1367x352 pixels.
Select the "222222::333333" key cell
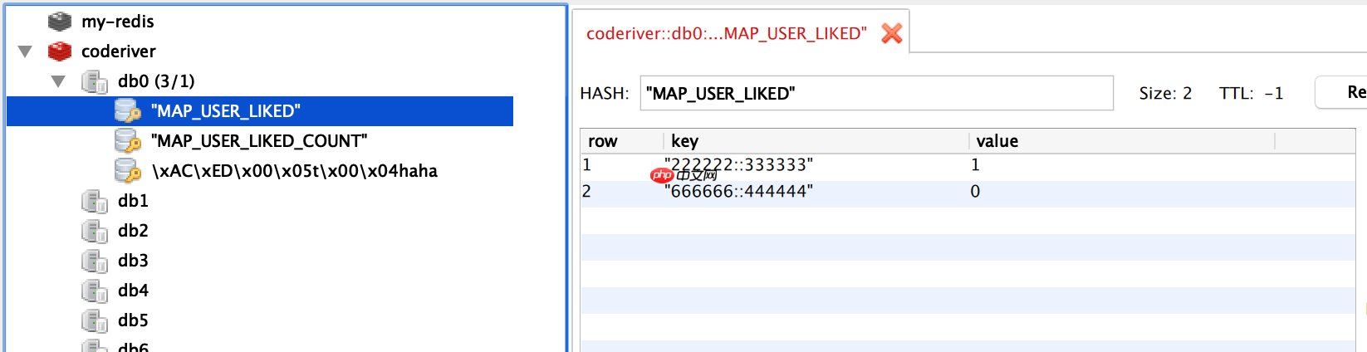click(738, 165)
